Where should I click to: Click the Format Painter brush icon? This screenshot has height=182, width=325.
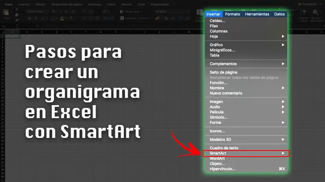tap(17, 20)
